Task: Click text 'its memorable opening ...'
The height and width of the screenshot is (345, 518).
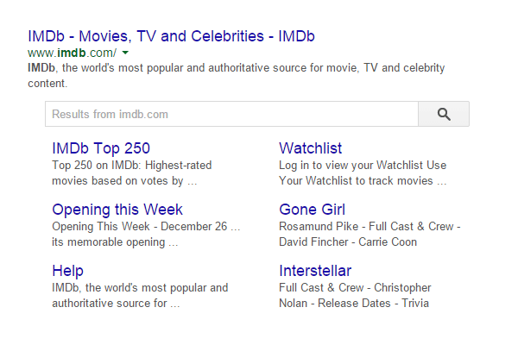Action: 115,242
